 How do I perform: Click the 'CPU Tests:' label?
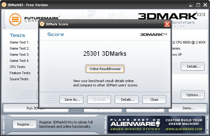[x=18, y=67]
